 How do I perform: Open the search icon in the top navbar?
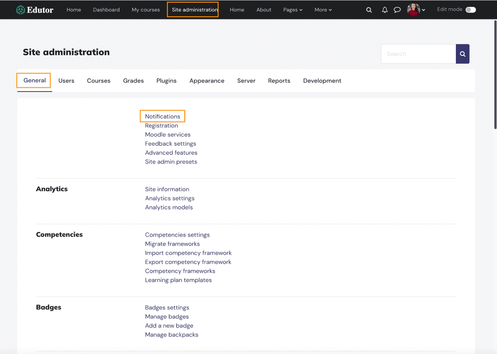pyautogui.click(x=369, y=10)
